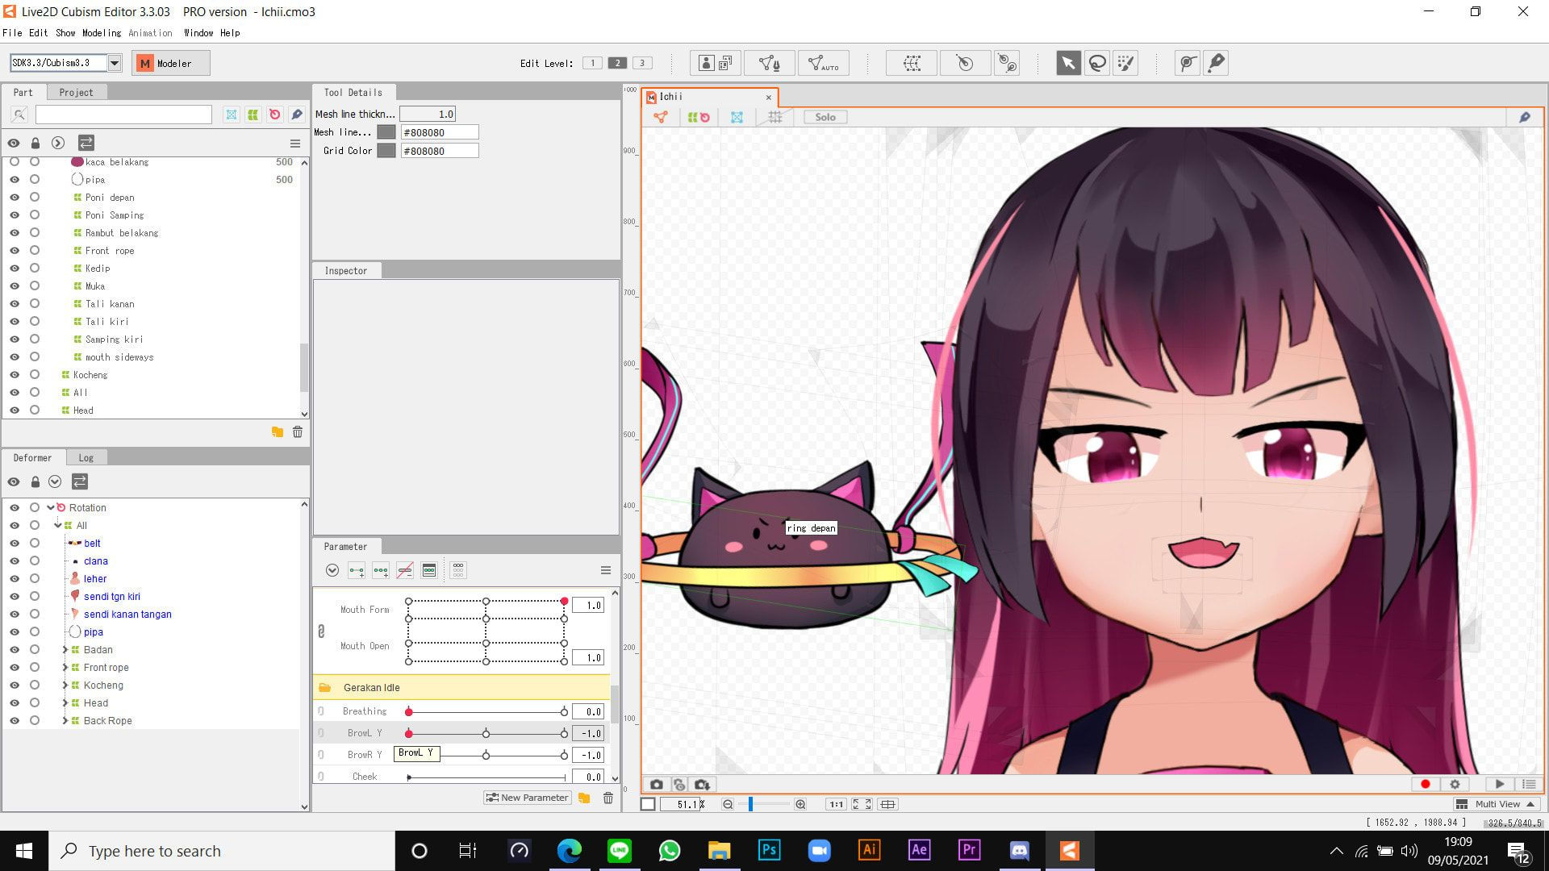Click the create new folder icon in Part panel
The image size is (1549, 871).
pyautogui.click(x=277, y=432)
